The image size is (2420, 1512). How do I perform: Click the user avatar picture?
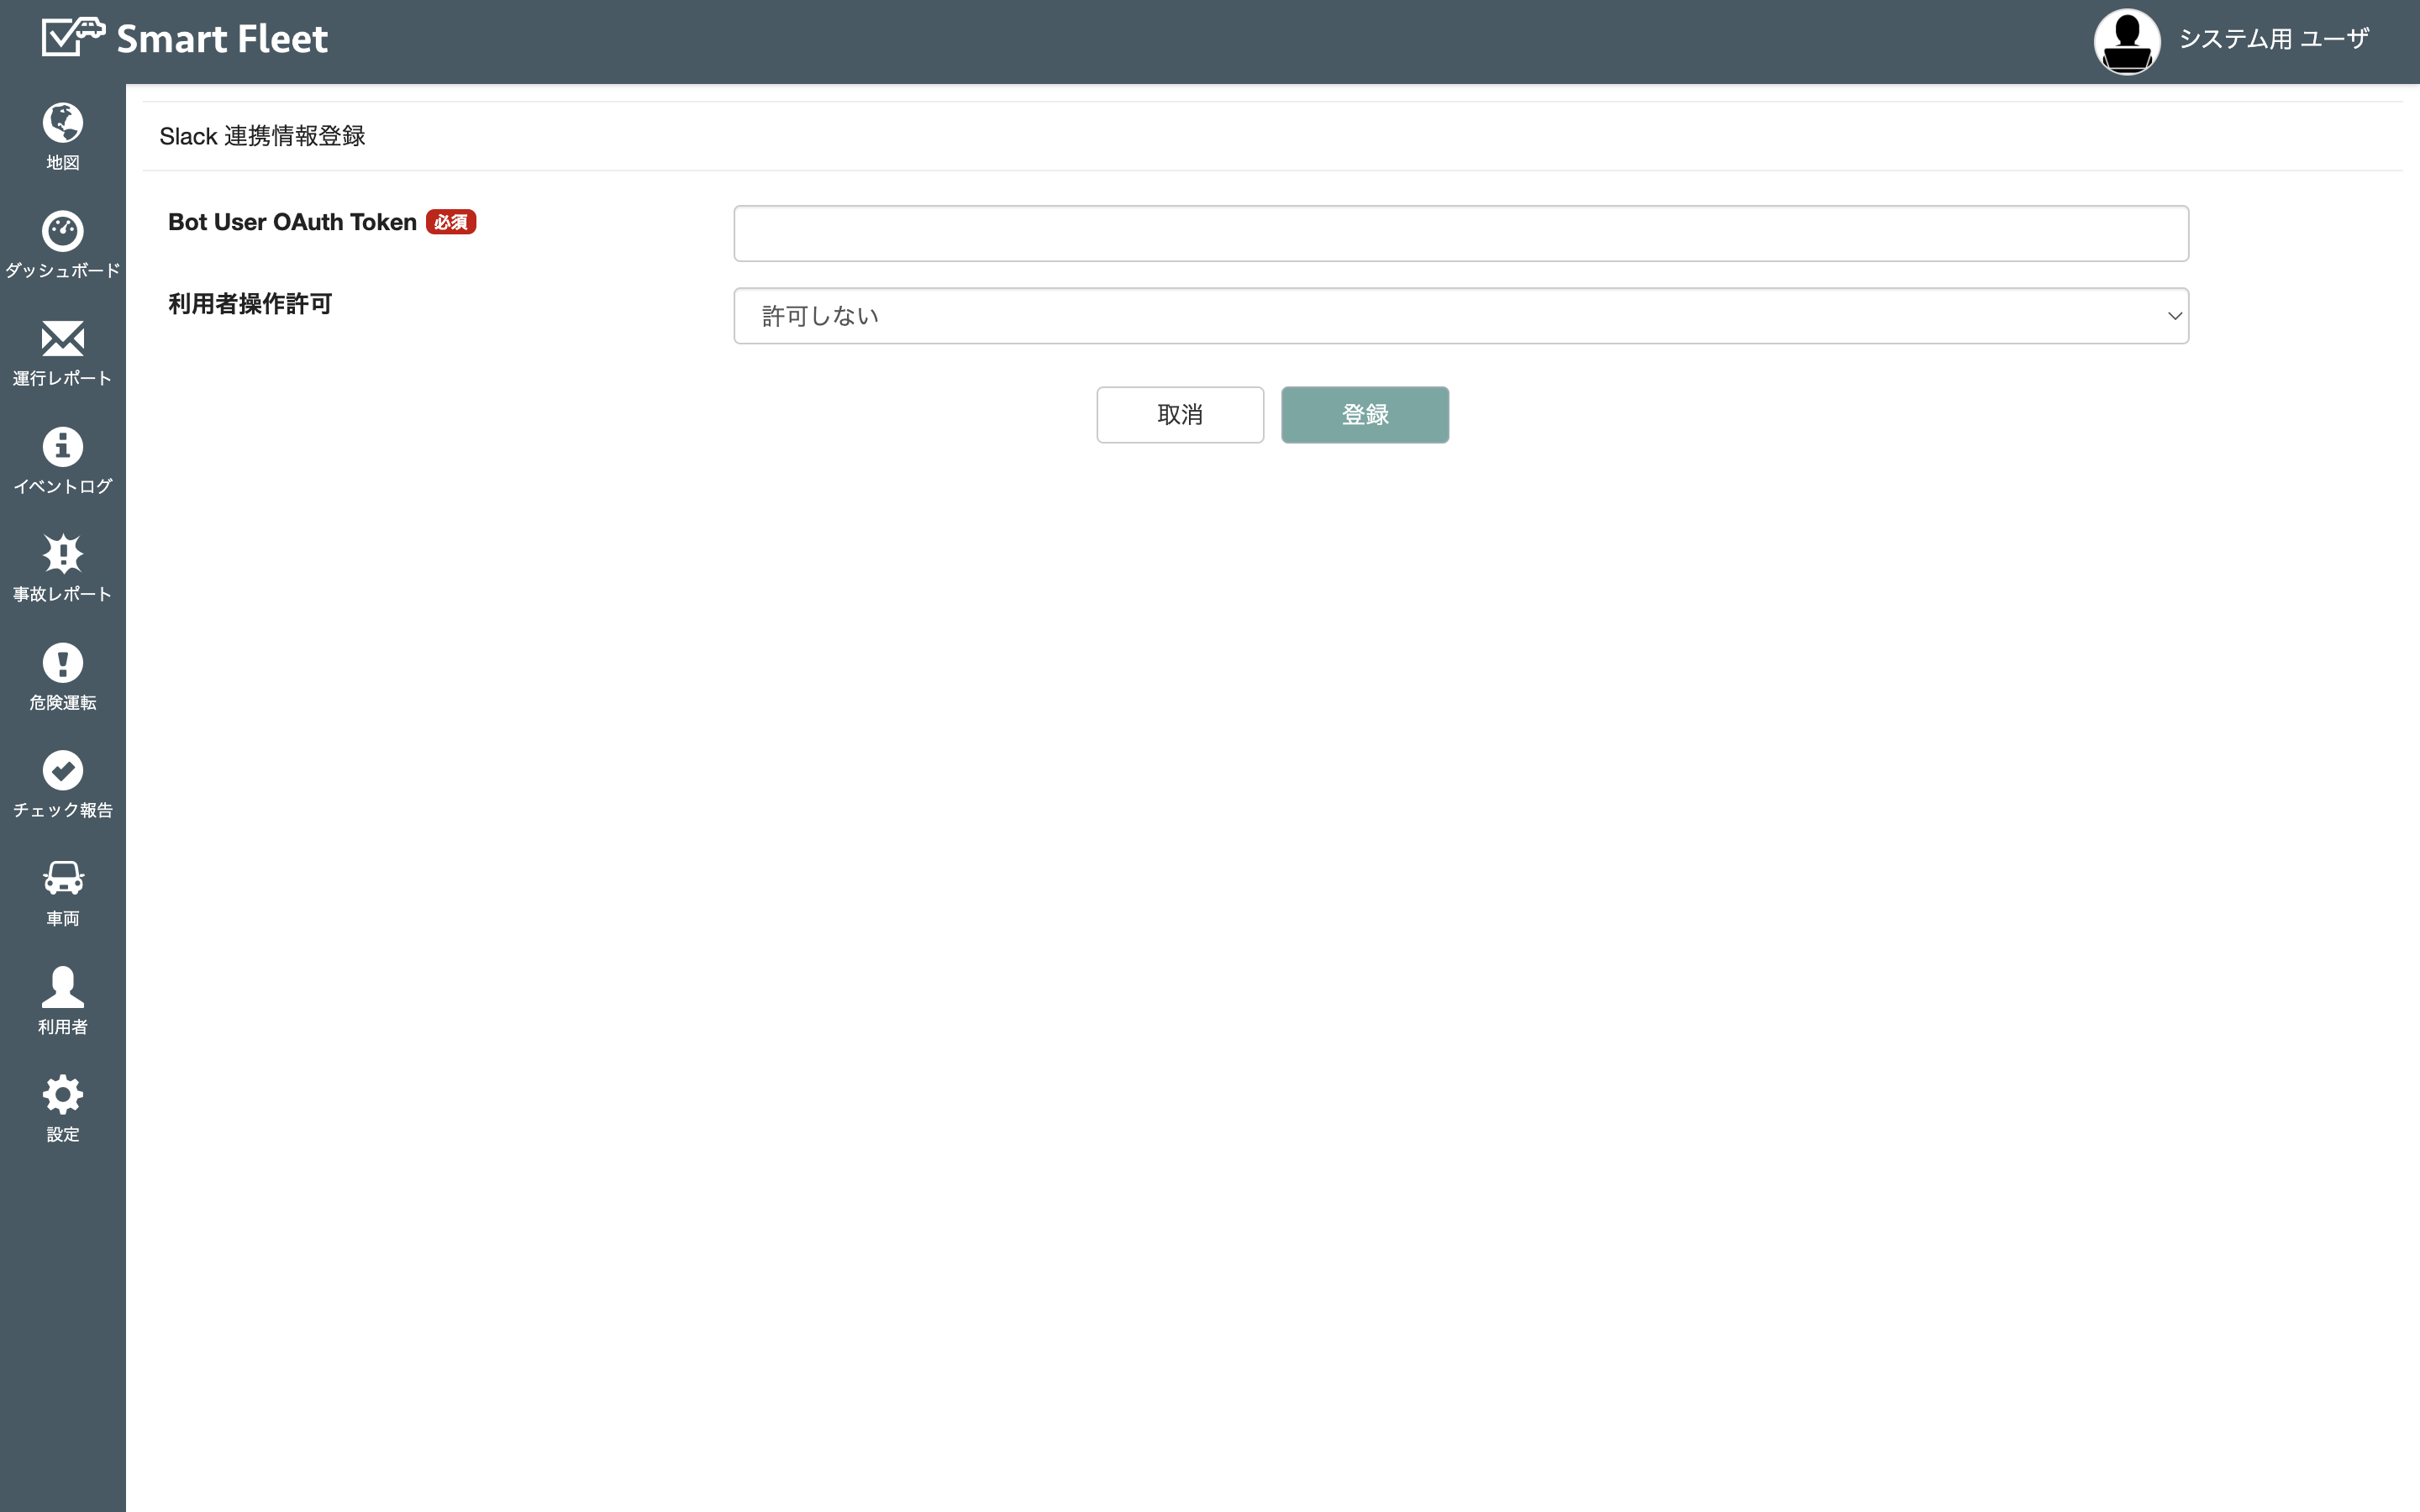2127,41
